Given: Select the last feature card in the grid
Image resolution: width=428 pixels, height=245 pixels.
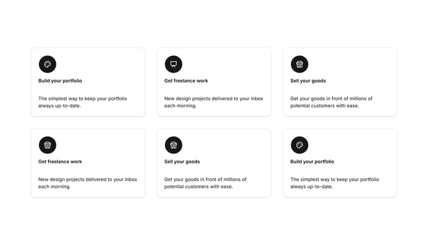Looking at the screenshot, I should click(x=340, y=163).
